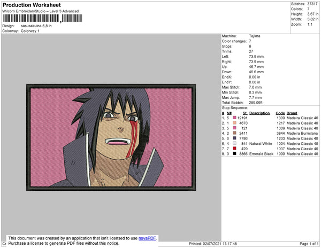
Task: Select the Stitches value '37317'
Action: [312, 4]
